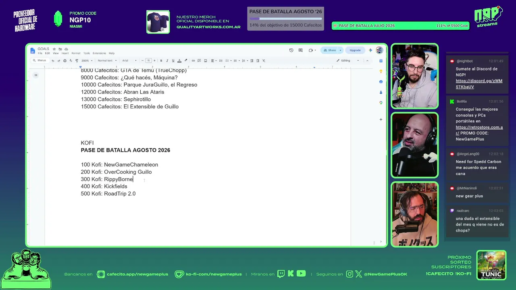Open the highlight color picker
Viewport: 516px width, 290px height.
click(x=186, y=61)
